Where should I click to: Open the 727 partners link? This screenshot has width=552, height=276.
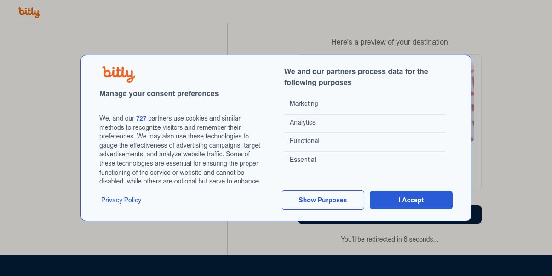click(x=141, y=119)
